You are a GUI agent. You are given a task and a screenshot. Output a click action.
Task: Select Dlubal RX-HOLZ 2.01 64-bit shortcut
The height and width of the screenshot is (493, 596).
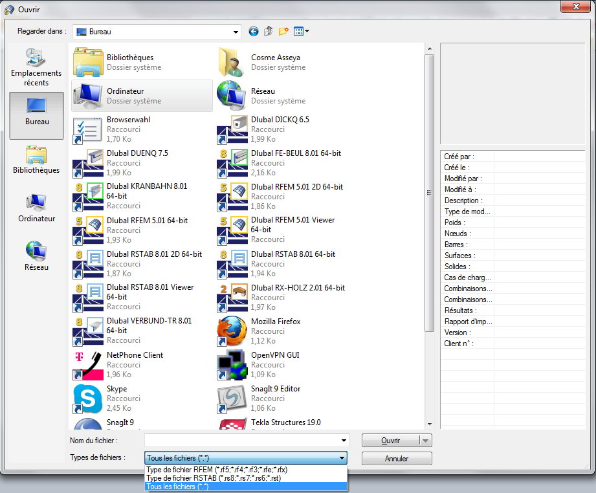click(x=281, y=297)
